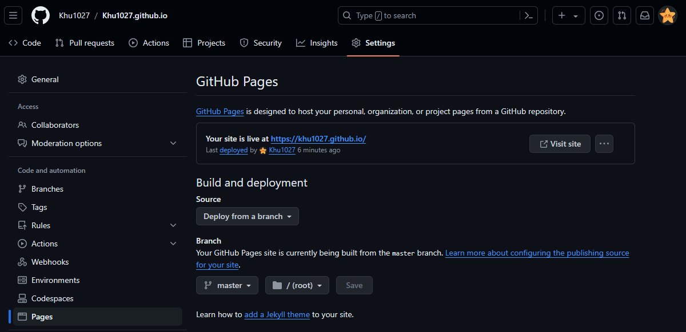Open the https://khu1027.github.io/ link
The height and width of the screenshot is (332, 686).
point(318,139)
